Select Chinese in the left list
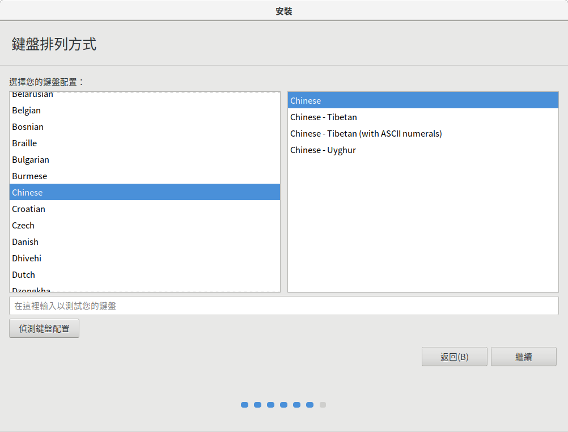568x432 pixels. (x=27, y=193)
